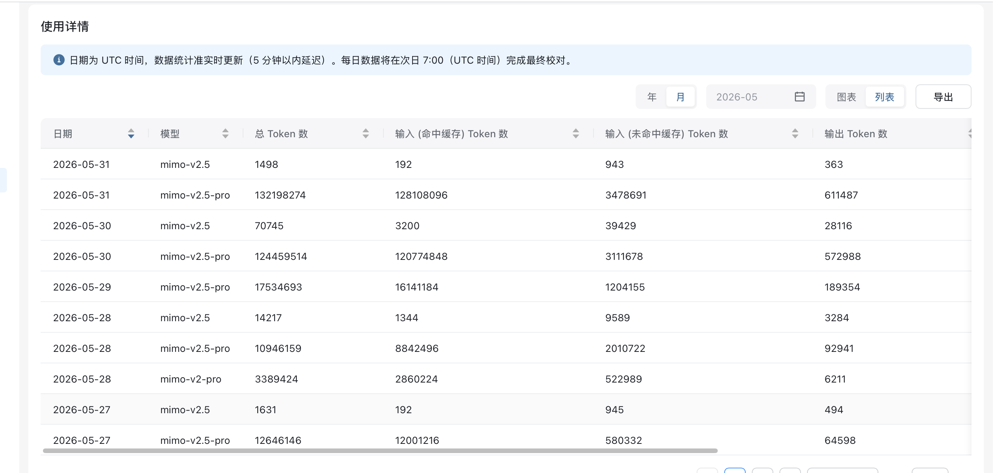Click total token value 124459514
The width and height of the screenshot is (993, 473).
pyautogui.click(x=281, y=256)
